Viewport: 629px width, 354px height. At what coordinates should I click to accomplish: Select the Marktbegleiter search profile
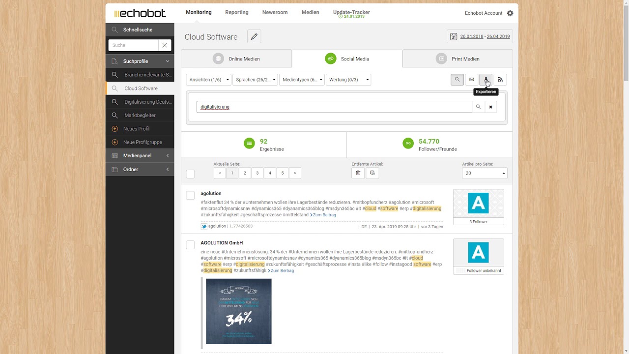140,116
